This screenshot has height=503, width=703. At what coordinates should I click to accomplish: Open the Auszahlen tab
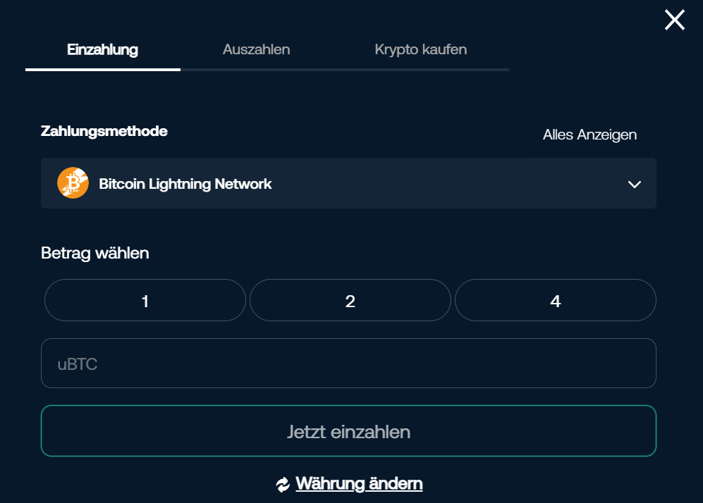point(256,49)
